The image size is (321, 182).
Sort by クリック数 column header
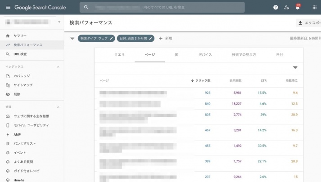tap(201, 80)
